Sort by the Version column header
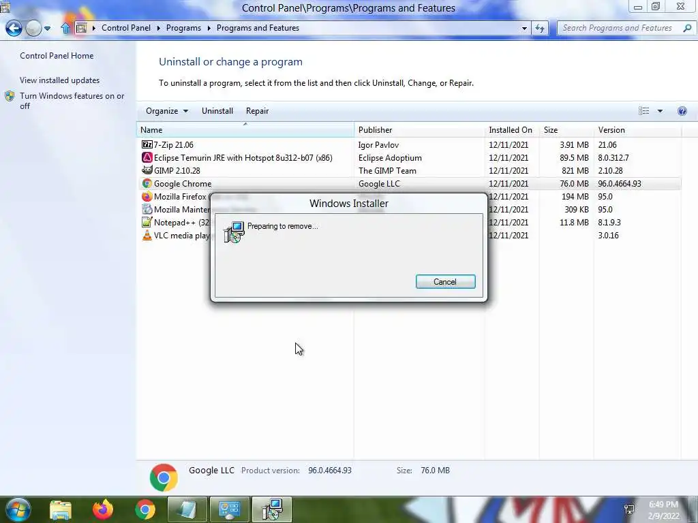The image size is (698, 523). coord(637,130)
